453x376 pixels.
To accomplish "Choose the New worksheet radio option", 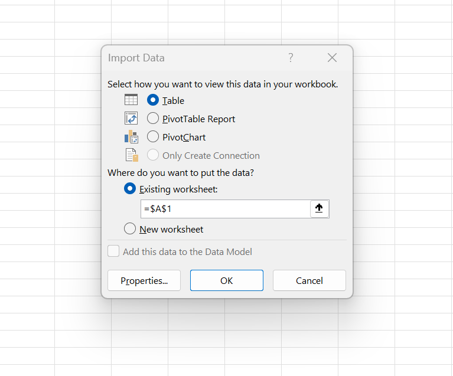I will 130,229.
